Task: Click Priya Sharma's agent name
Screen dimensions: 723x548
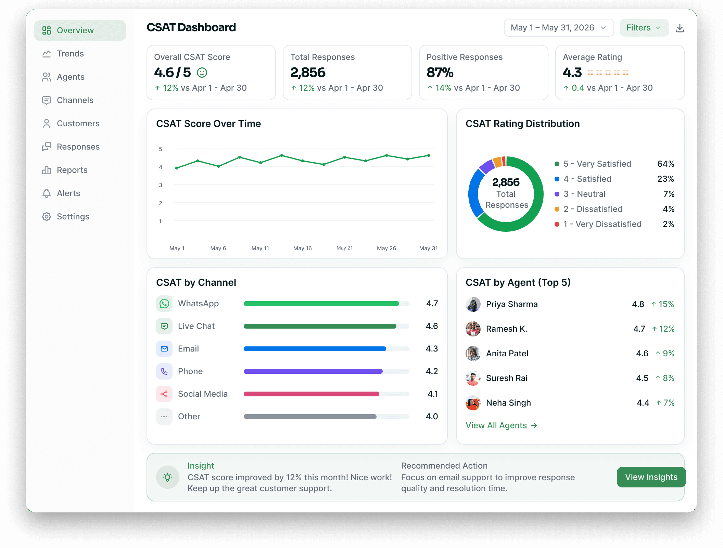Action: pyautogui.click(x=512, y=304)
